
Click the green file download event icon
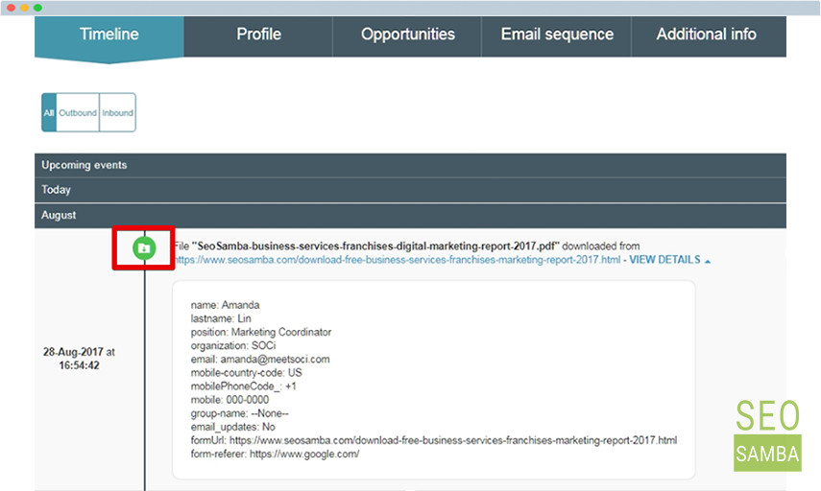click(x=144, y=247)
